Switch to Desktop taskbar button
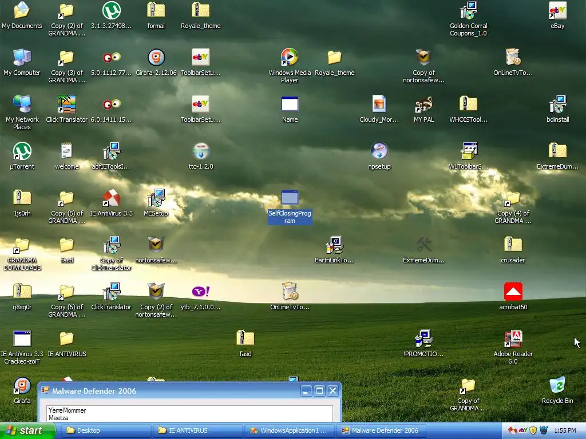586x439 pixels. tap(106, 431)
